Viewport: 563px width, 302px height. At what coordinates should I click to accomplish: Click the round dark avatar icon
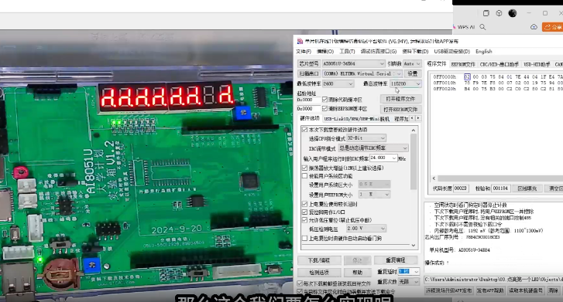pyautogui.click(x=513, y=13)
